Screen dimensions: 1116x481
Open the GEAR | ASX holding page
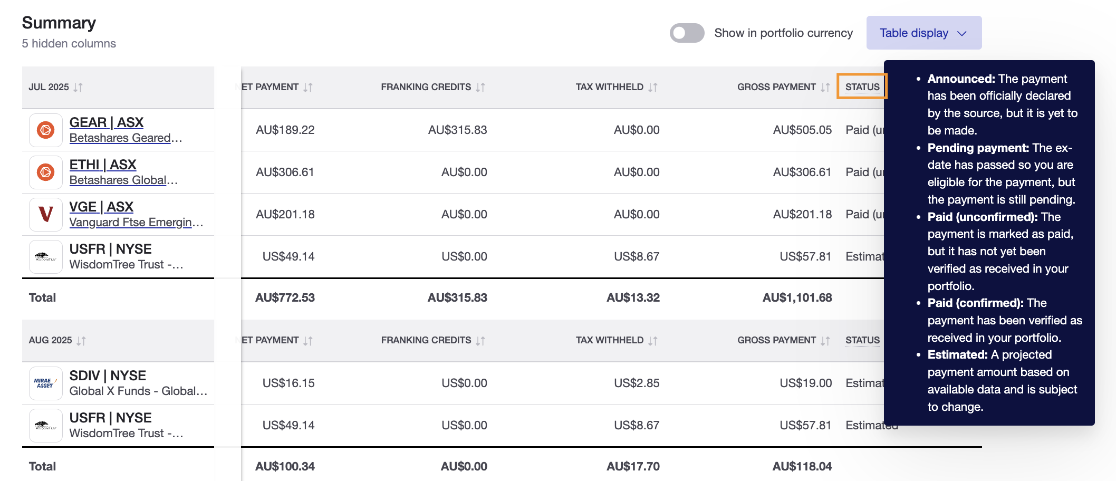pos(106,122)
